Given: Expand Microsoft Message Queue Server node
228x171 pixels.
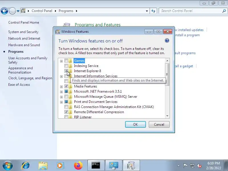Looking at the screenshot, I should [x=61, y=97].
